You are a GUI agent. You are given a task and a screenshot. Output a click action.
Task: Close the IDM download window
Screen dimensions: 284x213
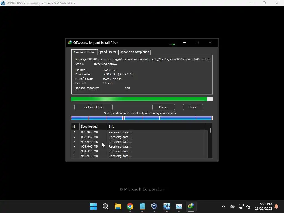click(210, 42)
